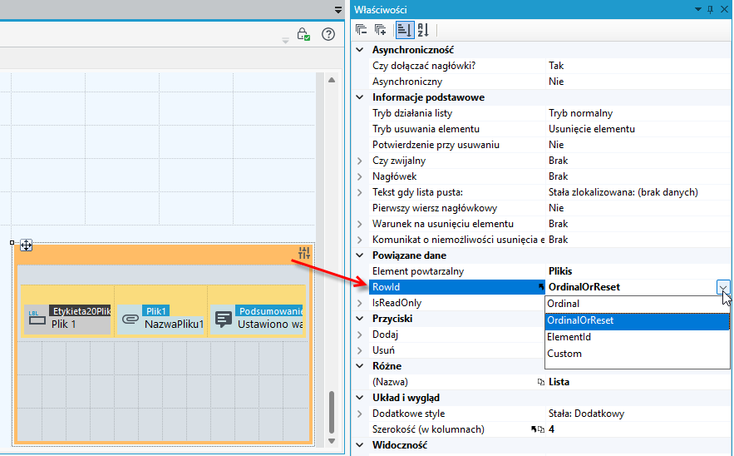Click the Stała: Dodatkowy style value
Image resolution: width=734 pixels, height=456 pixels.
pos(587,414)
